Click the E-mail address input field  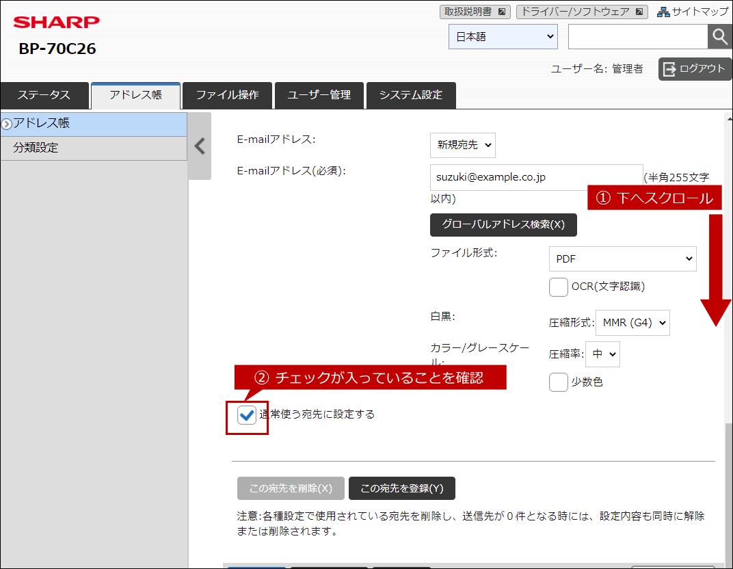click(x=536, y=177)
